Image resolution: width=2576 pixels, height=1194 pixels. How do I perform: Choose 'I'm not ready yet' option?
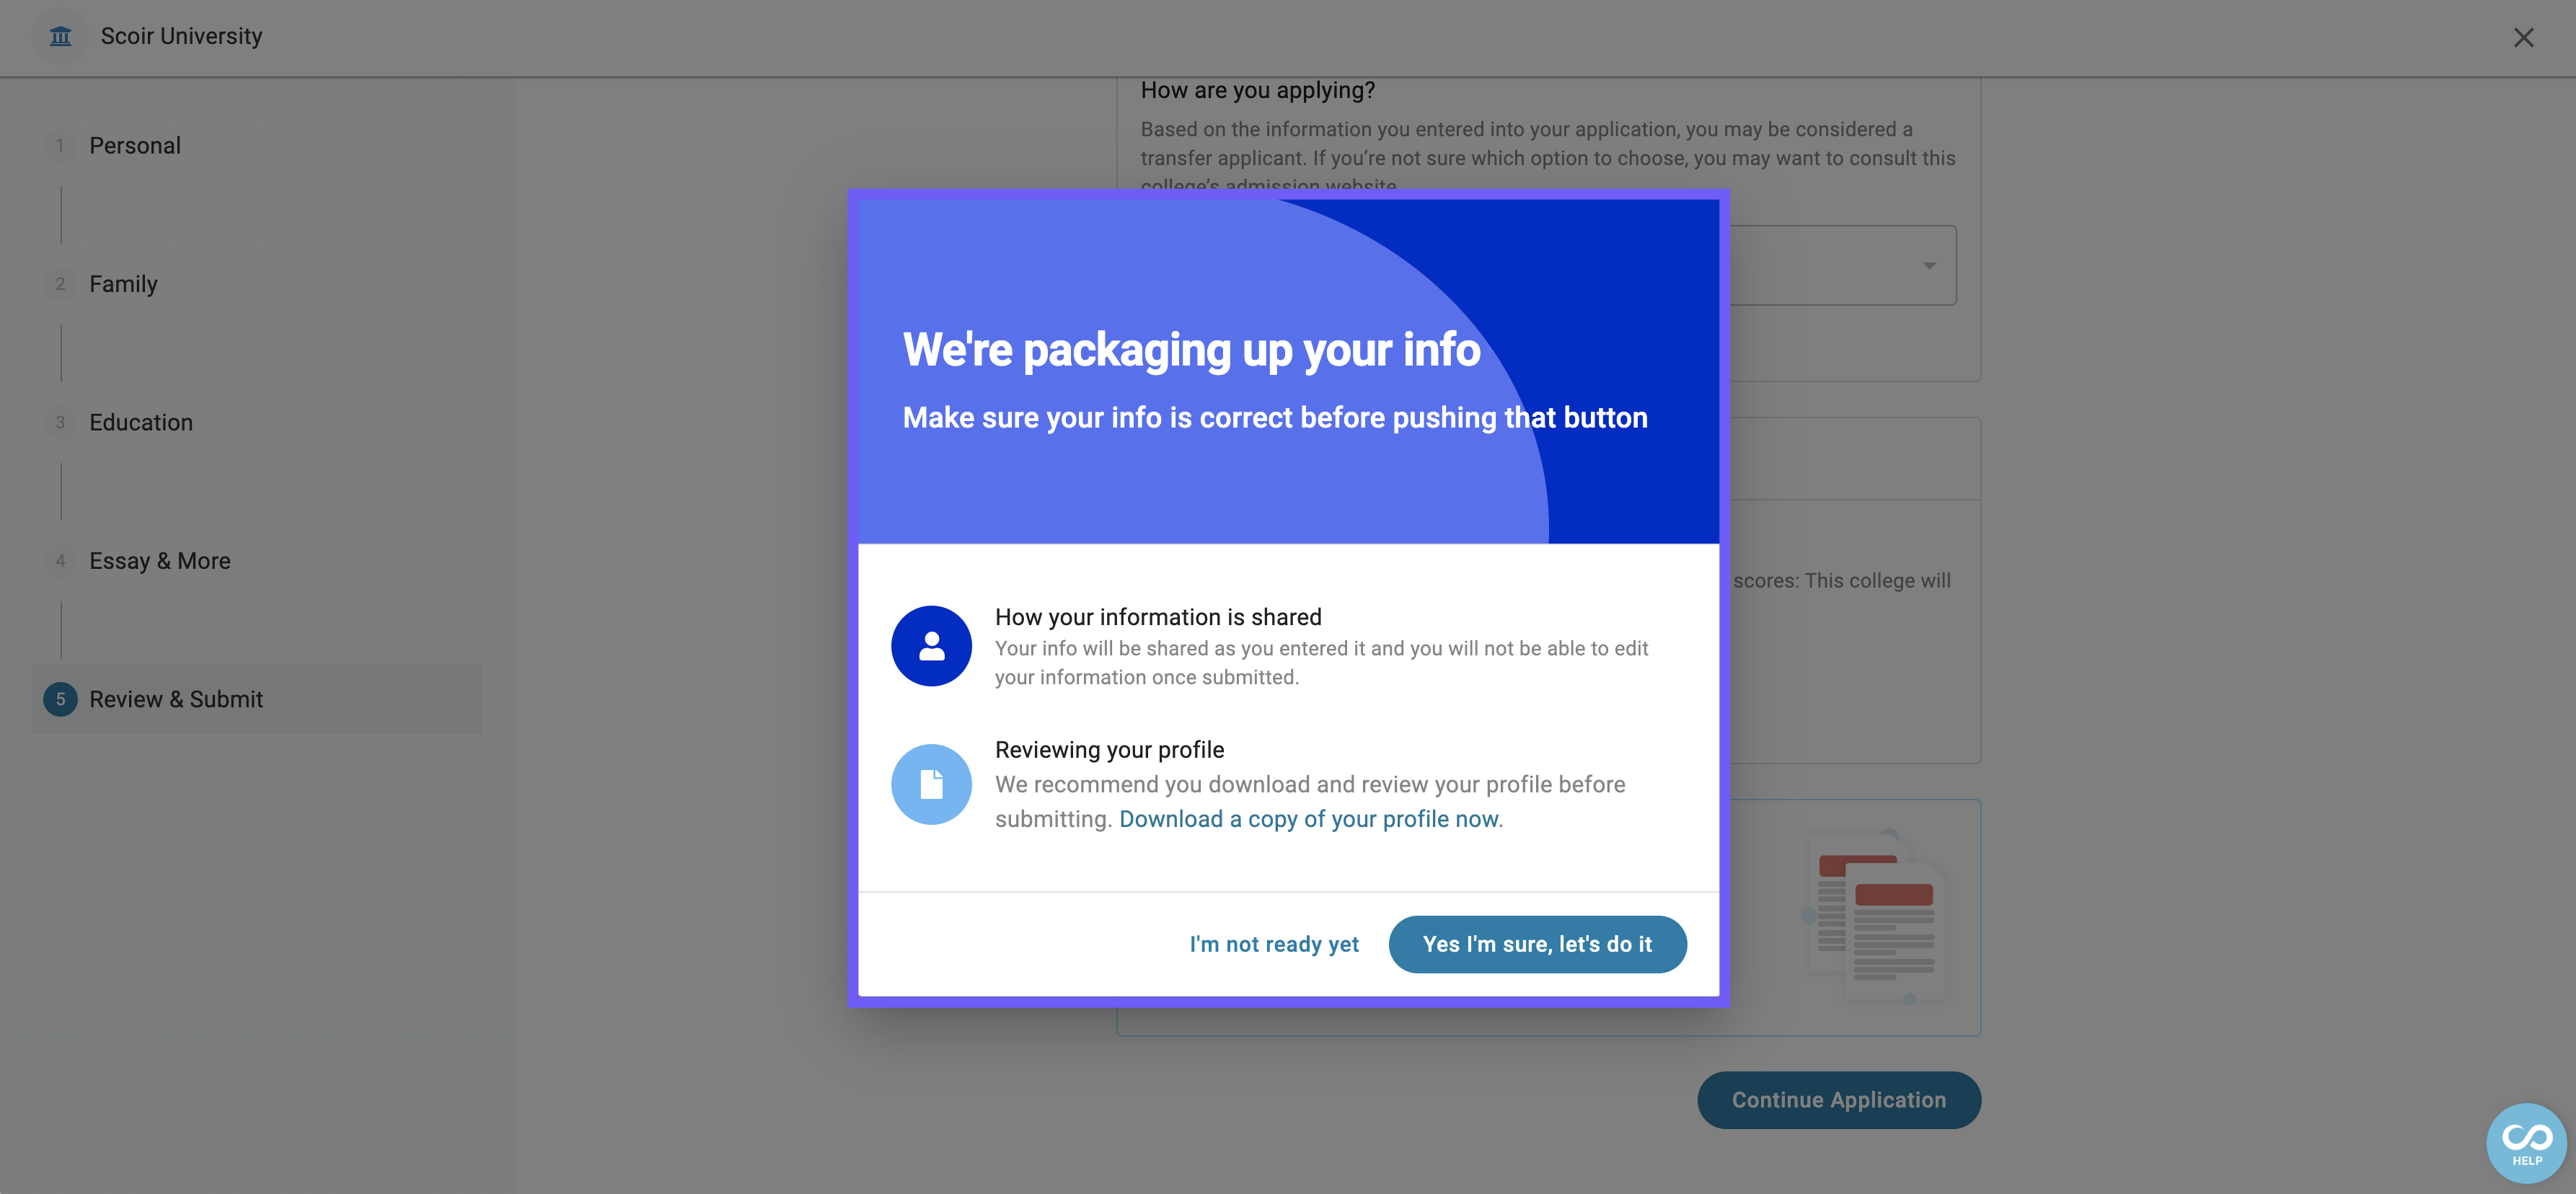pos(1274,944)
